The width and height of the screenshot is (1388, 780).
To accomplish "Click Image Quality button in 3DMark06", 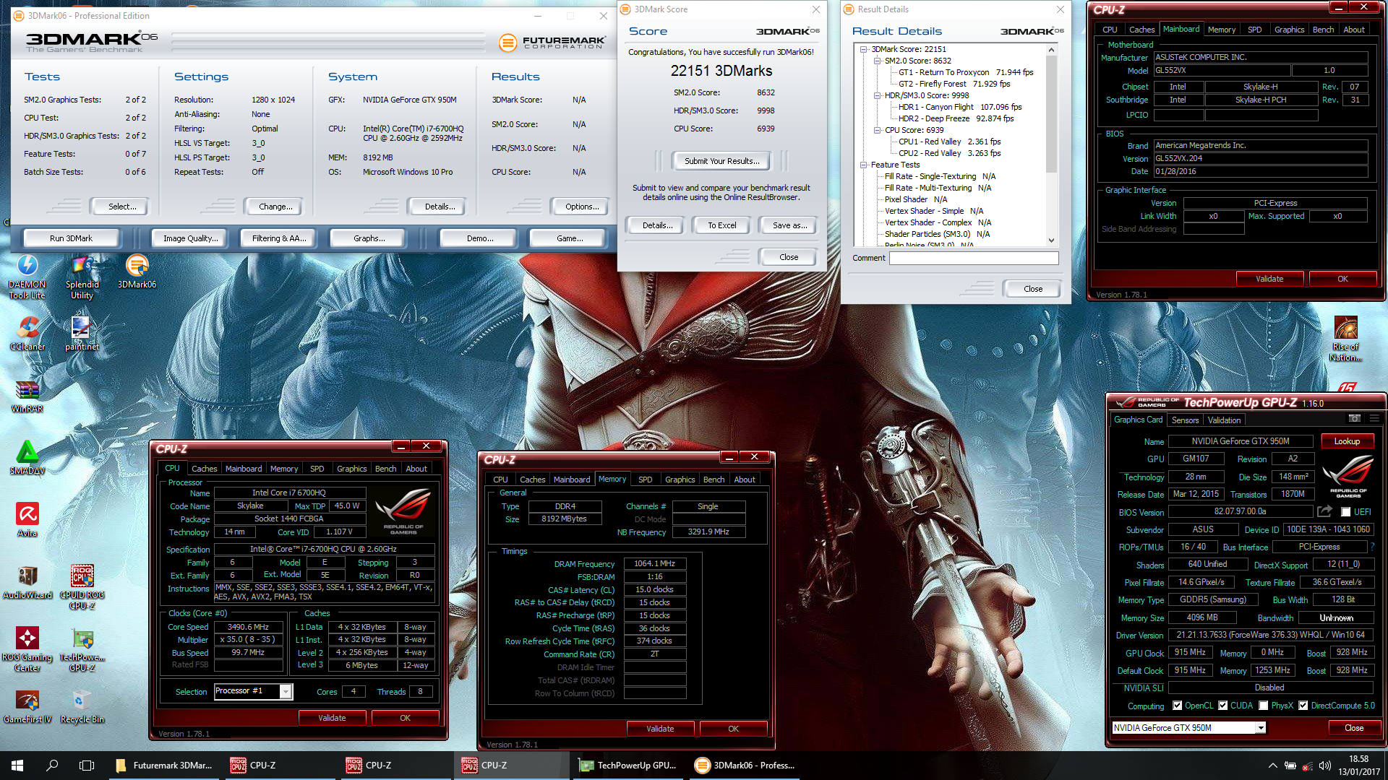I will (x=190, y=238).
